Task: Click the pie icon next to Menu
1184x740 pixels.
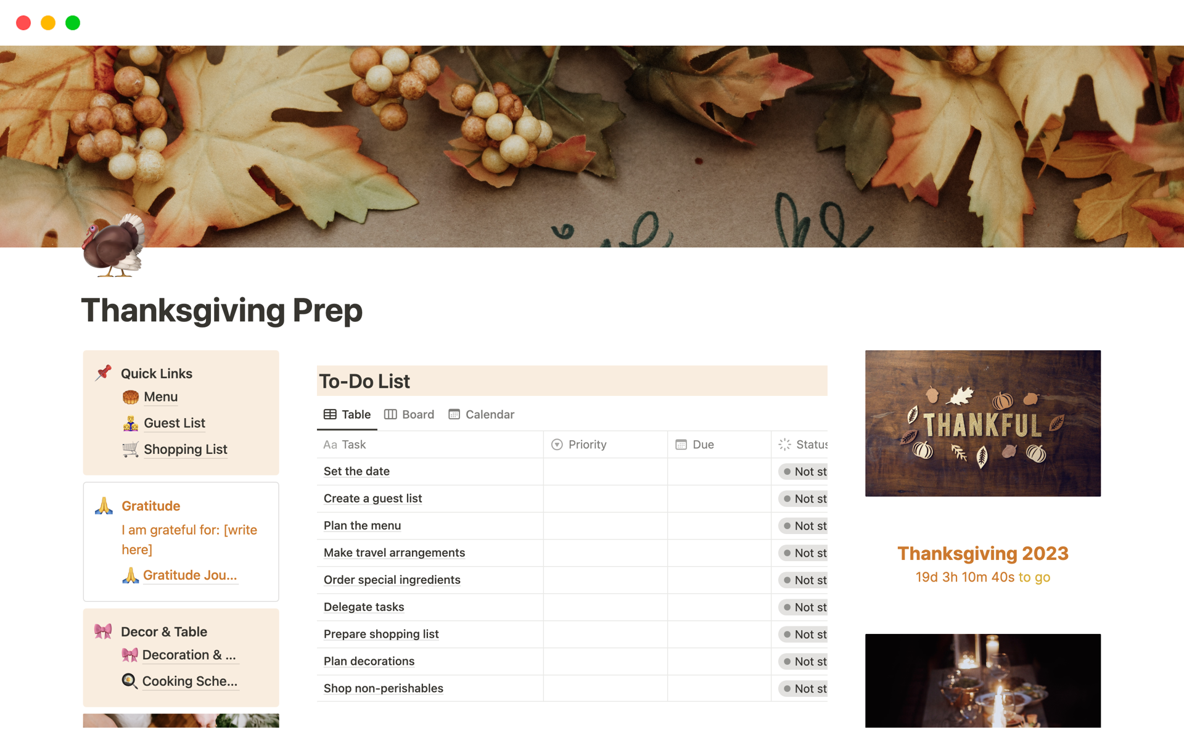Action: tap(130, 397)
